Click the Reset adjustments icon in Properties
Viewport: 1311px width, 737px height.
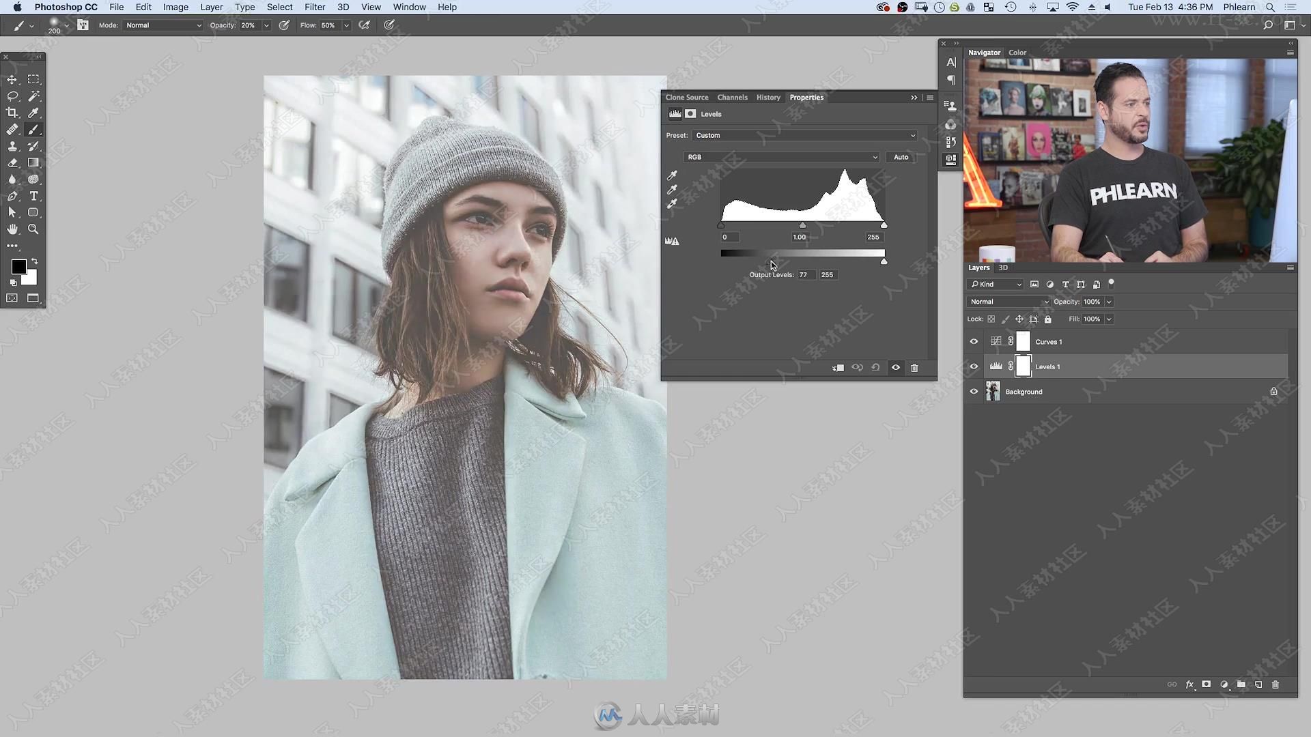click(875, 367)
